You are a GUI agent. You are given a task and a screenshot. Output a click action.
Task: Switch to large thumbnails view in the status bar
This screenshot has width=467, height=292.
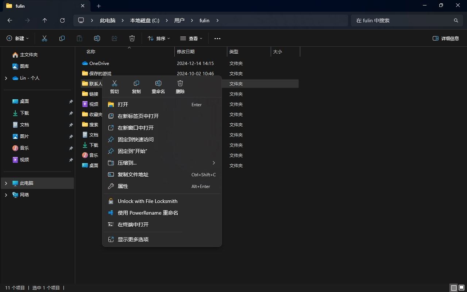coord(461,288)
